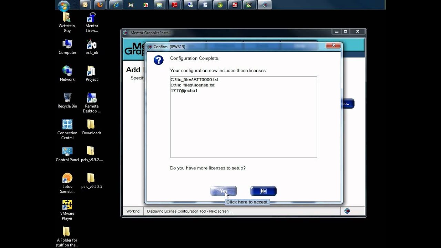Click the status bar Mentor globe icon

click(x=347, y=211)
